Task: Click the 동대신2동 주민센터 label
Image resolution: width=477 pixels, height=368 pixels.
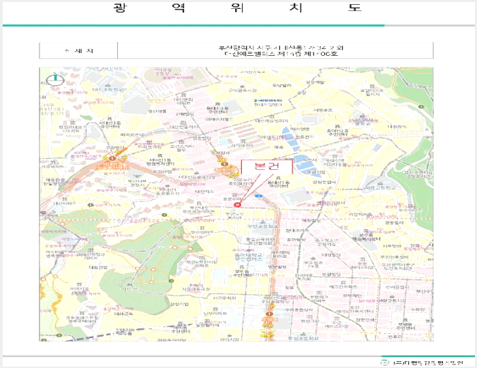Action: click(x=337, y=132)
